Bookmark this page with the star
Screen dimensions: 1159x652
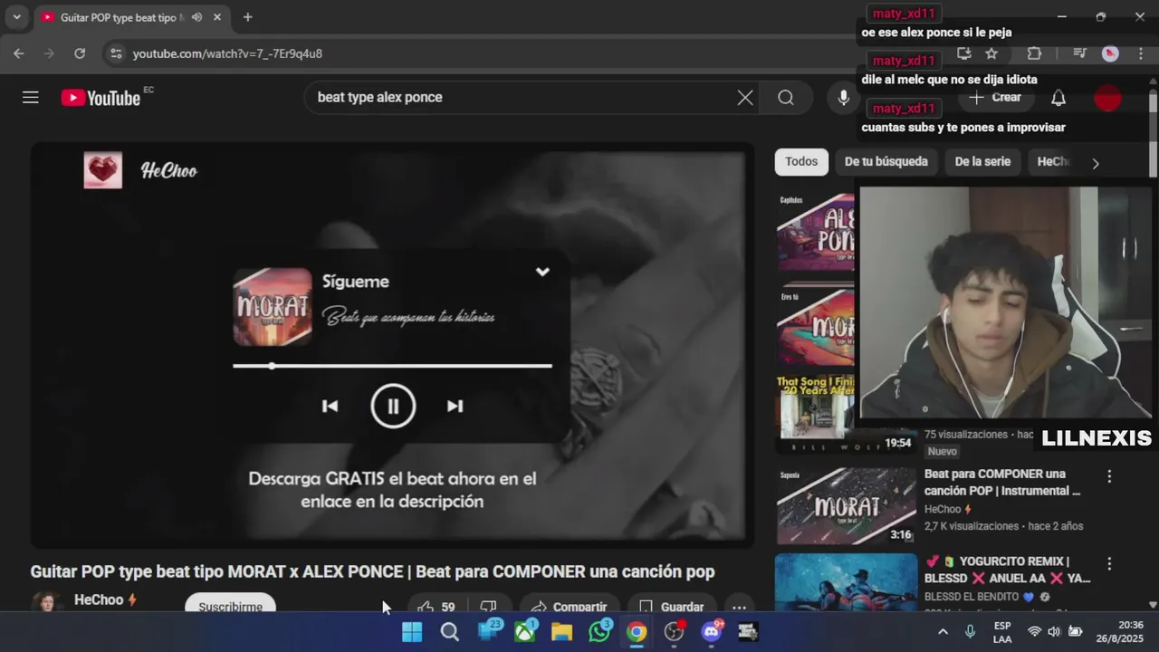coord(991,53)
